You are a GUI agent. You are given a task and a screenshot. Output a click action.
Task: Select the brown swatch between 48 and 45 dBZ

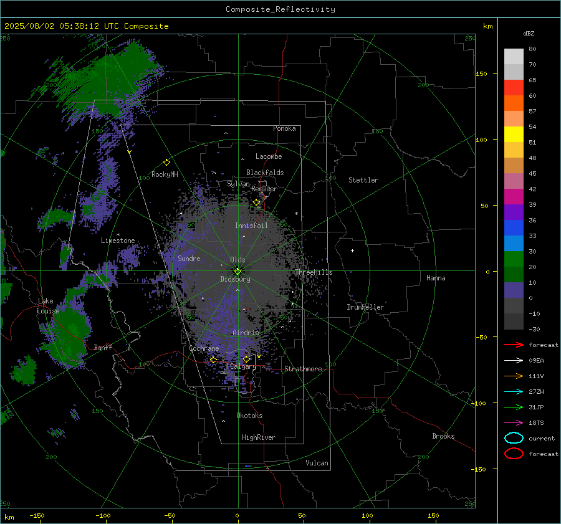514,165
